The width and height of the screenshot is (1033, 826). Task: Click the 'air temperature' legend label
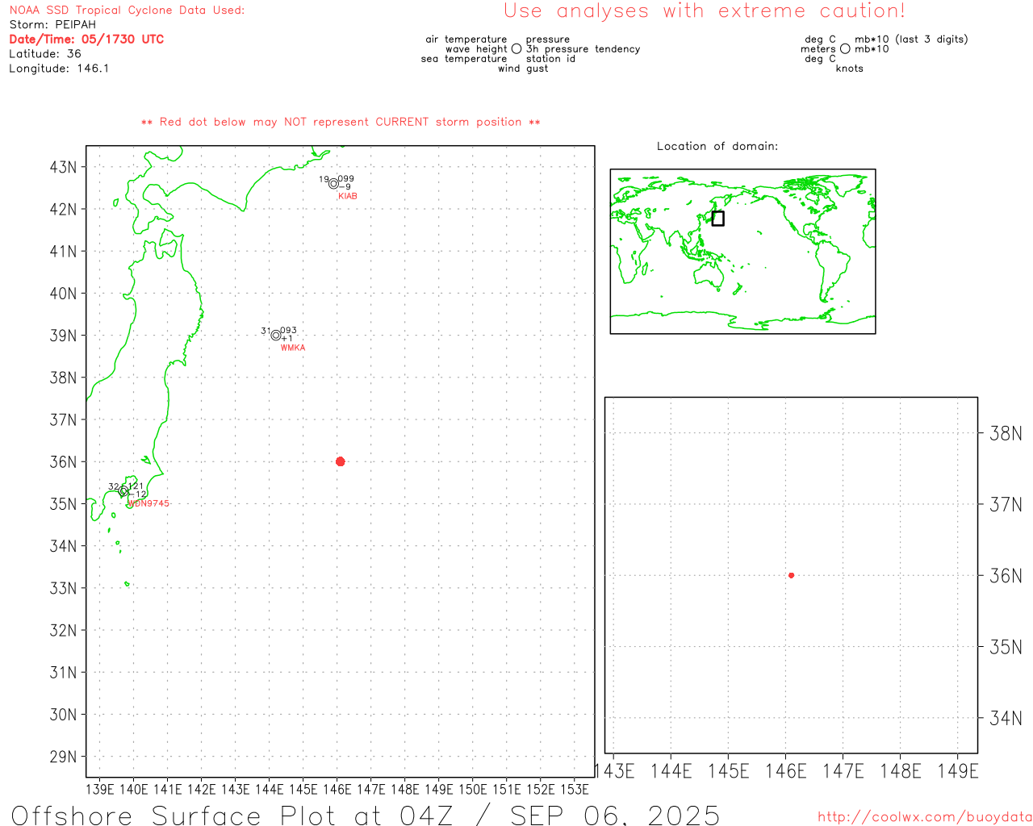coord(466,40)
